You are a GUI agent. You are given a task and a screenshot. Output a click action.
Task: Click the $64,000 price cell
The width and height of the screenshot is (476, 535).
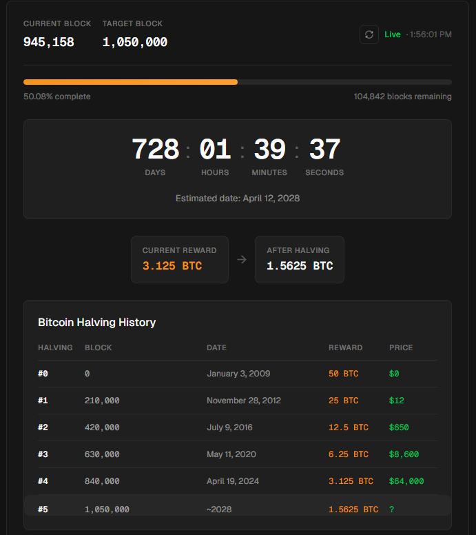pyautogui.click(x=406, y=481)
